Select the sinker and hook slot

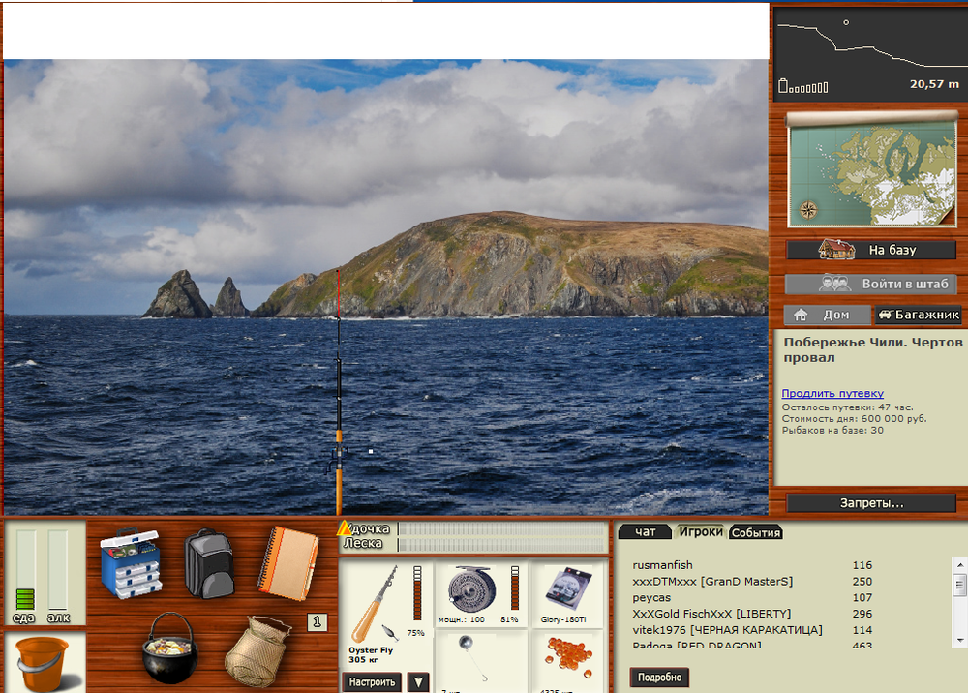click(472, 659)
